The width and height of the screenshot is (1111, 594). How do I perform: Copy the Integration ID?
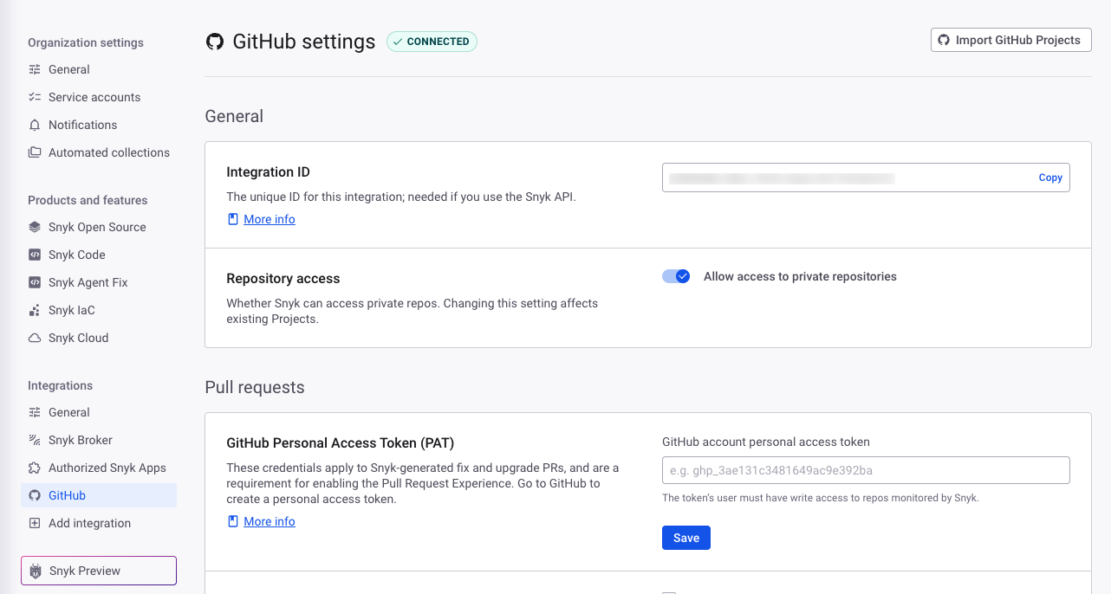click(x=1050, y=178)
